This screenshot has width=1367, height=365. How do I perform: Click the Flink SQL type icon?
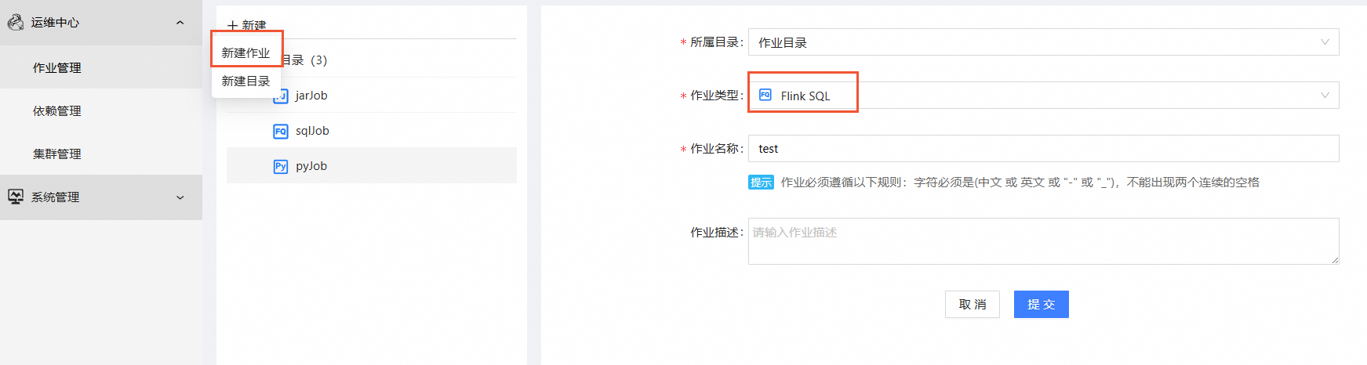point(765,95)
